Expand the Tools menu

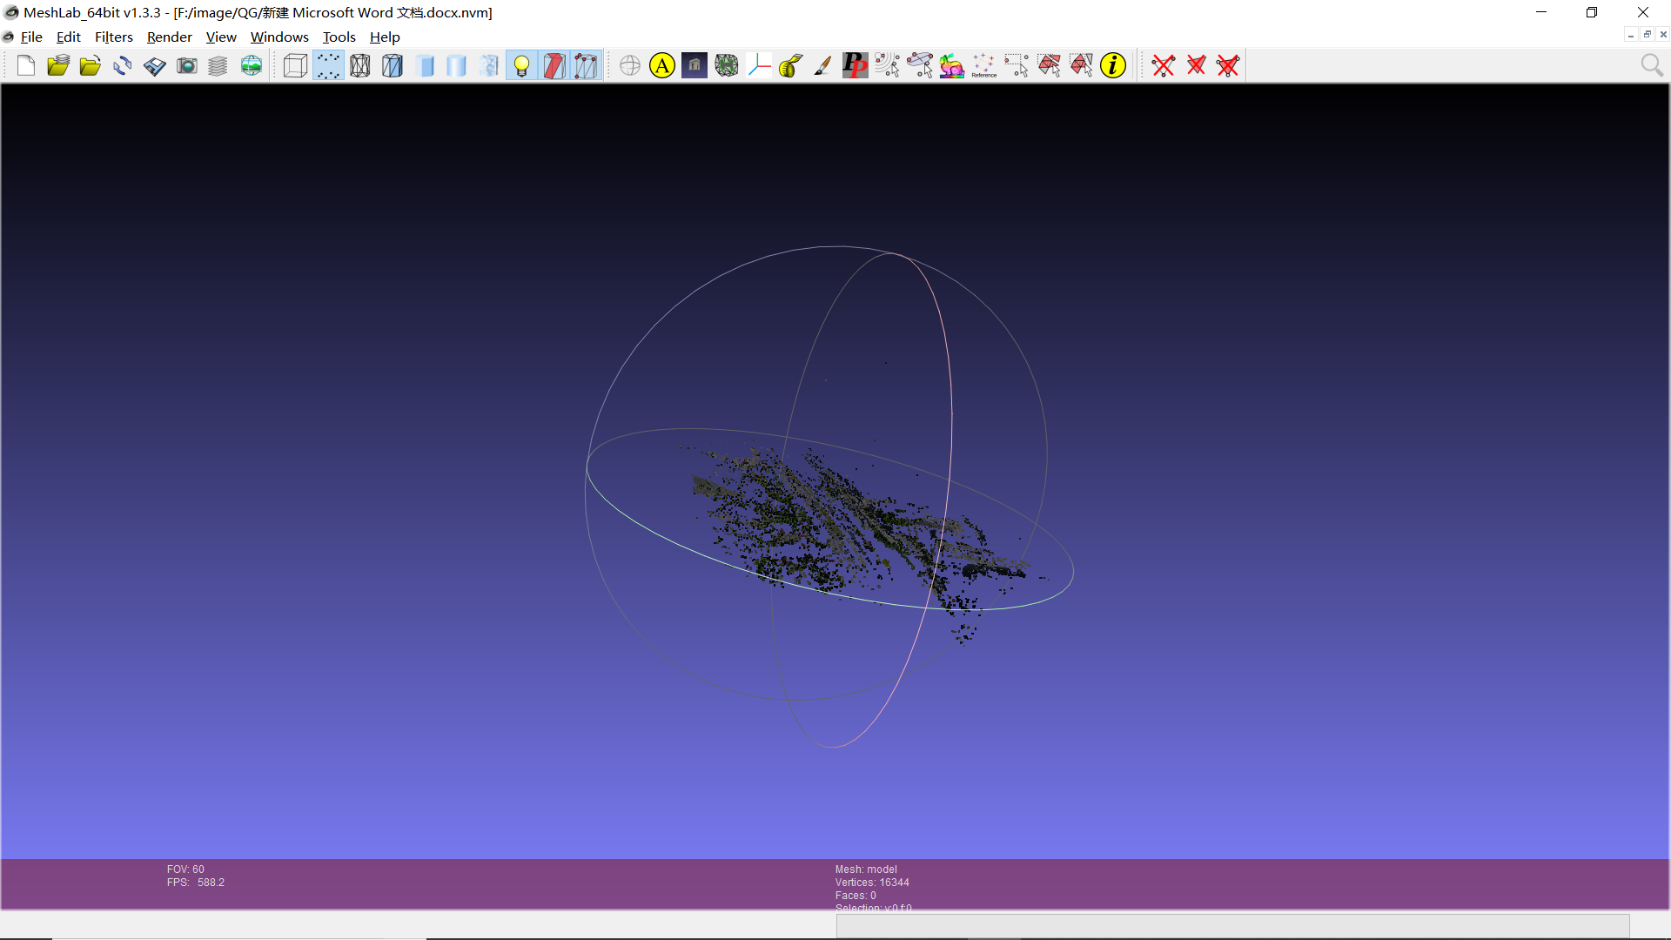(339, 37)
